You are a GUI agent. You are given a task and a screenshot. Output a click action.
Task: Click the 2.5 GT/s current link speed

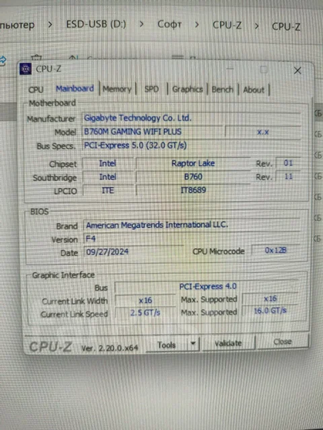pos(145,313)
